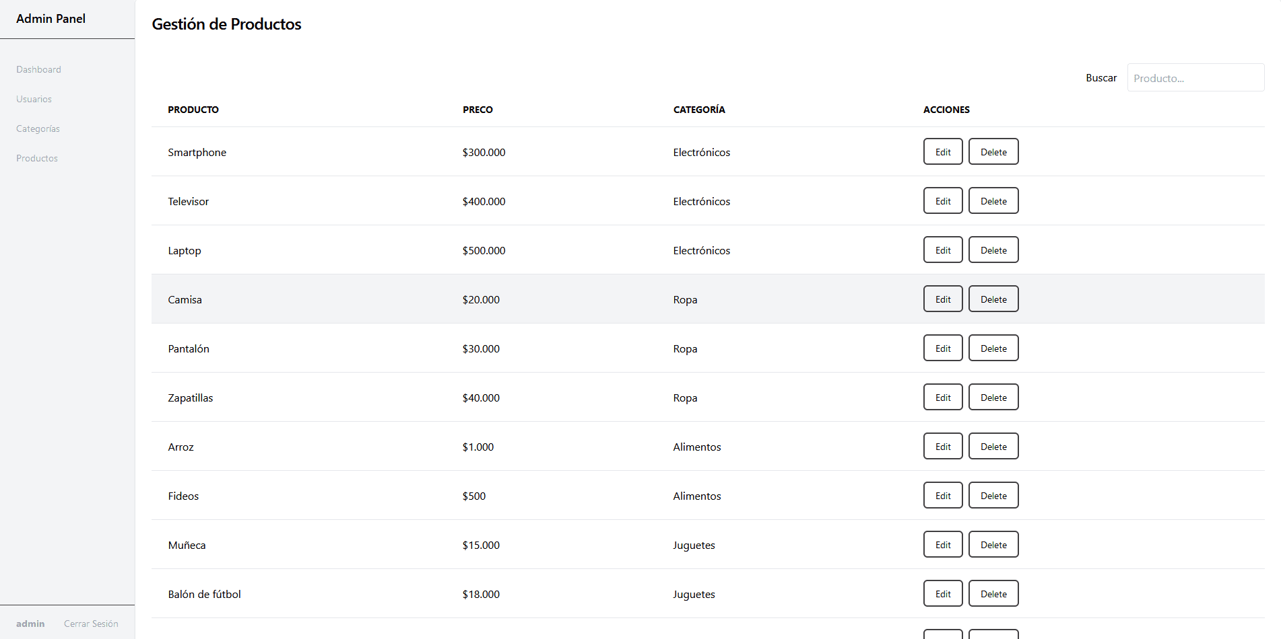Delete the Laptop product

coord(993,250)
